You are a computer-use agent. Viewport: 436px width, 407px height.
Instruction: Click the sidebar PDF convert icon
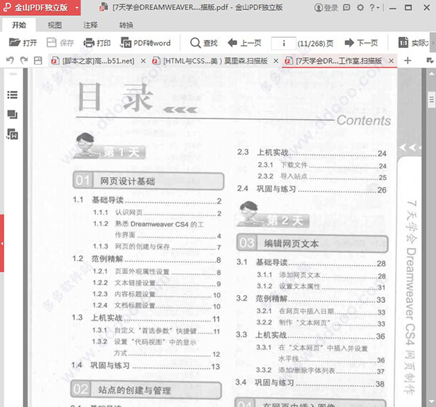[12, 134]
